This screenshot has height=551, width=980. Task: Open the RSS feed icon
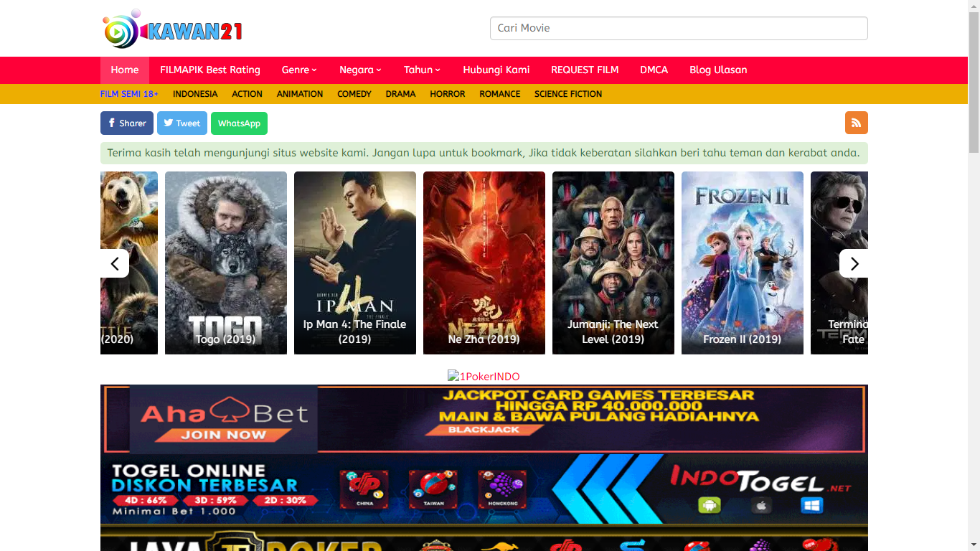(x=856, y=123)
